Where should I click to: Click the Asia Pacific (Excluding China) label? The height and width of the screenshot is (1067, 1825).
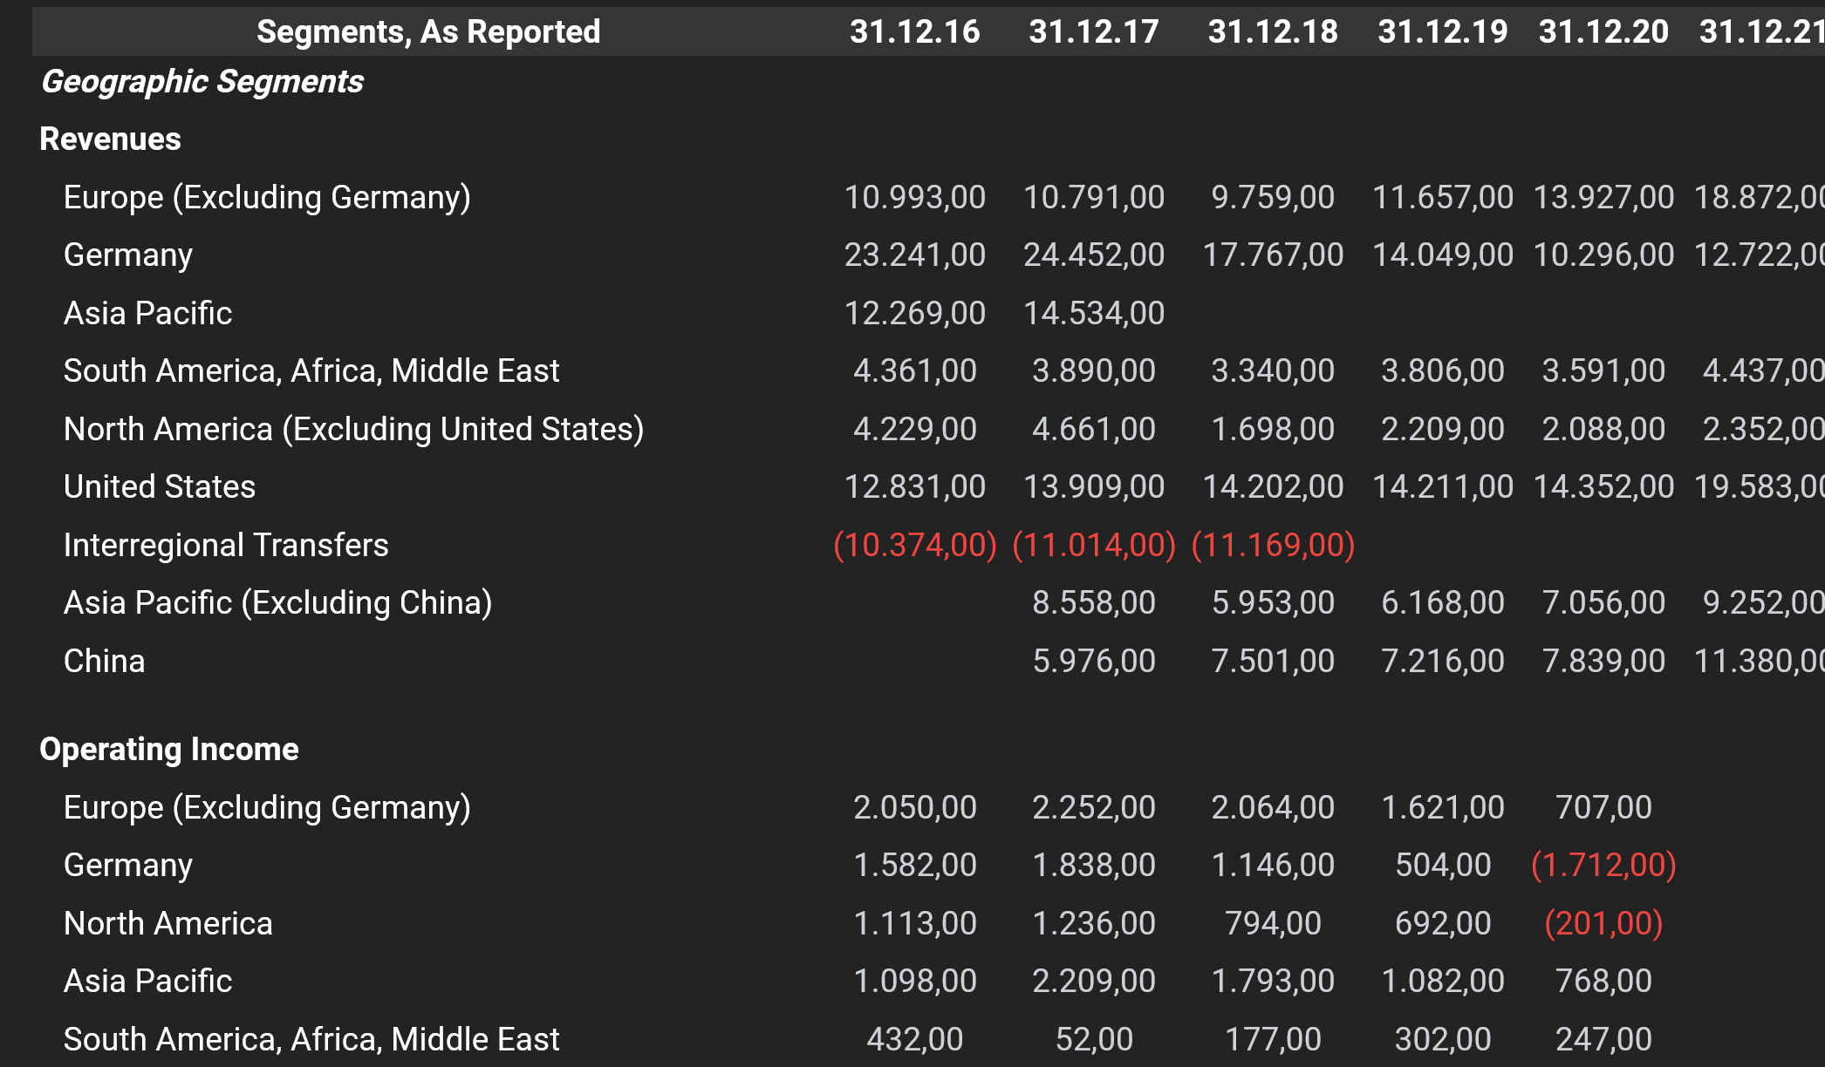[277, 602]
